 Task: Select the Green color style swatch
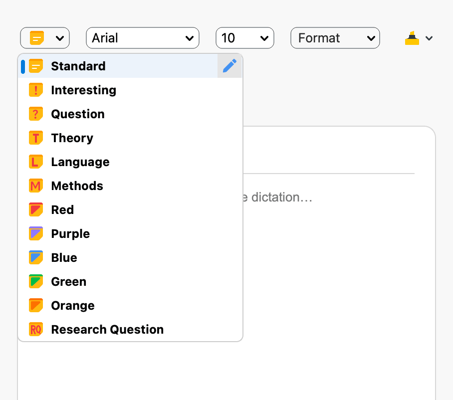coord(35,281)
